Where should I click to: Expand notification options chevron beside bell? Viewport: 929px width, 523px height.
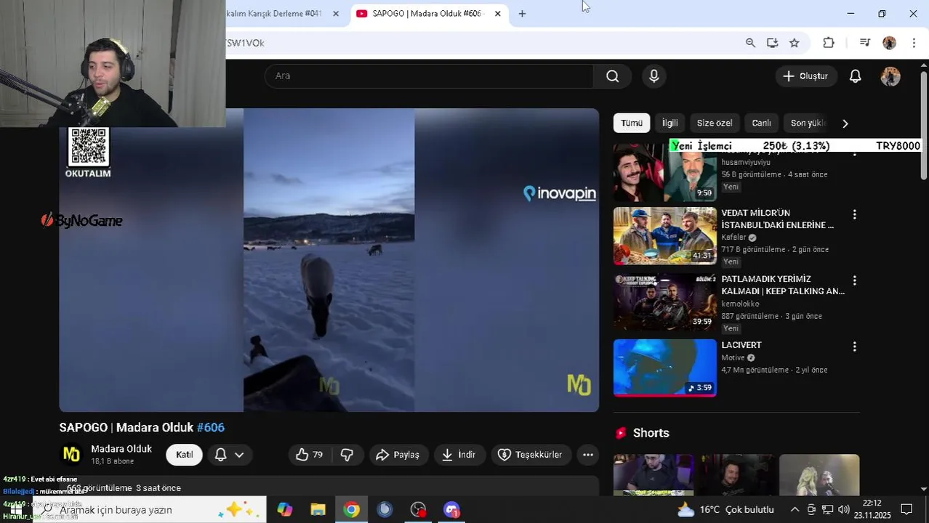(239, 455)
